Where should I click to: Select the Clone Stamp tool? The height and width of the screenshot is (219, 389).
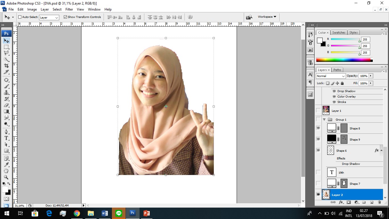point(6,92)
